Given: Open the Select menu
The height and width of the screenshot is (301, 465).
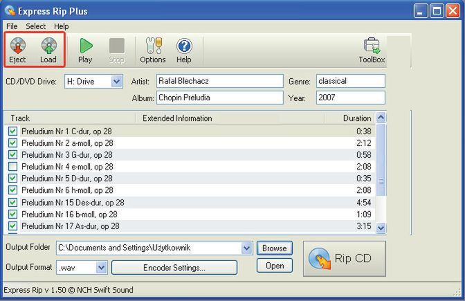Looking at the screenshot, I should pyautogui.click(x=35, y=26).
